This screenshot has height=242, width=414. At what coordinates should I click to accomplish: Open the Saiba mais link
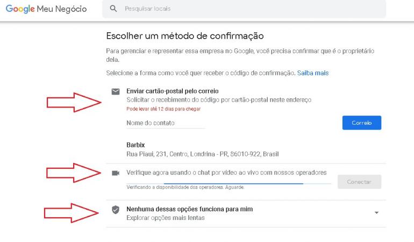point(313,73)
